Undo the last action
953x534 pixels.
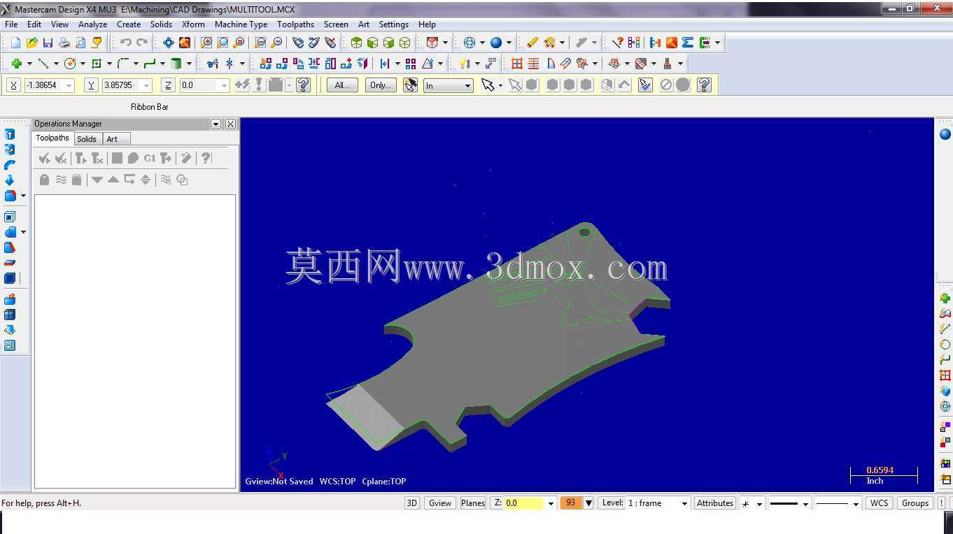click(x=125, y=43)
